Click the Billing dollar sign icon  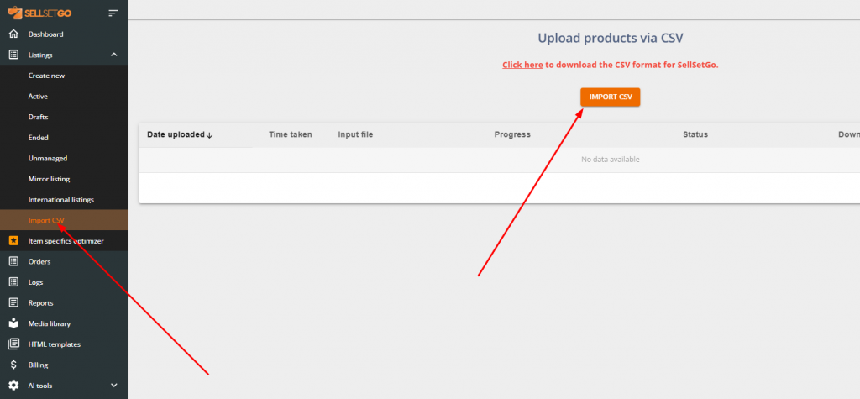pyautogui.click(x=13, y=365)
